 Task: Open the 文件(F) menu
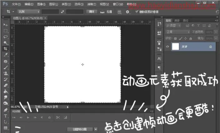coord(16,4)
